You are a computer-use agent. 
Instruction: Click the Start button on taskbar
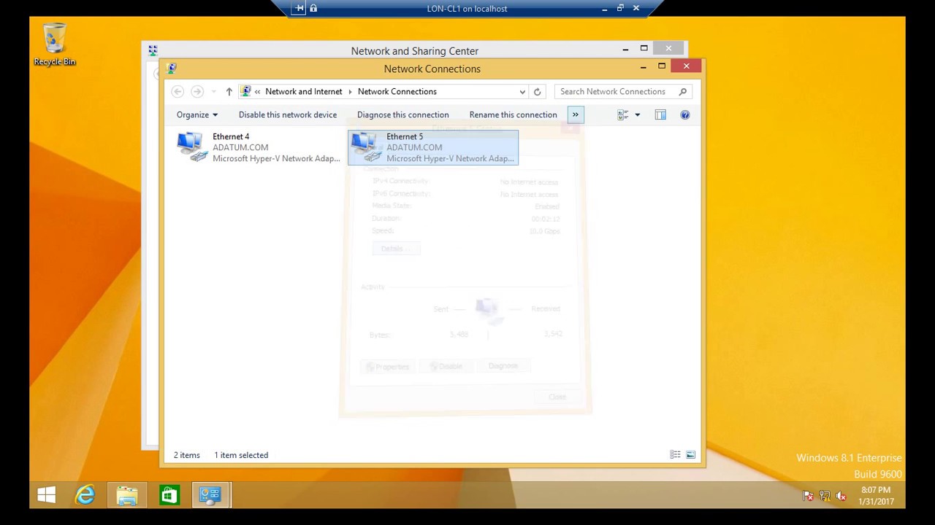pyautogui.click(x=47, y=496)
